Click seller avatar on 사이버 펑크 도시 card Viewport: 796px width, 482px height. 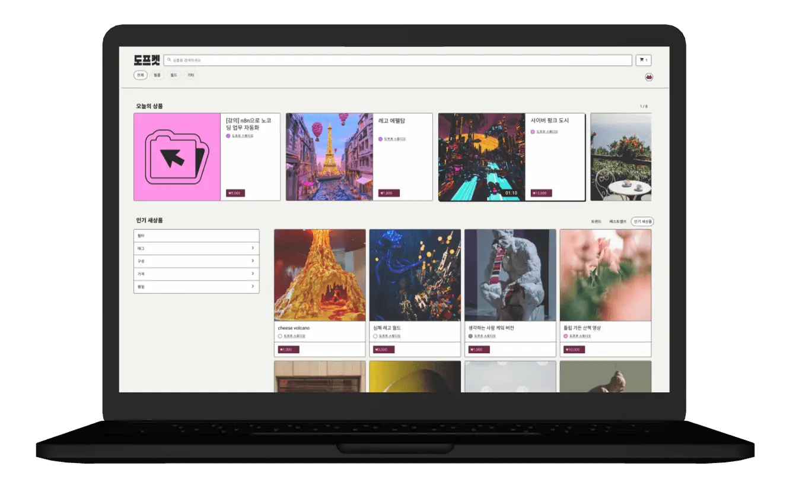pos(533,132)
